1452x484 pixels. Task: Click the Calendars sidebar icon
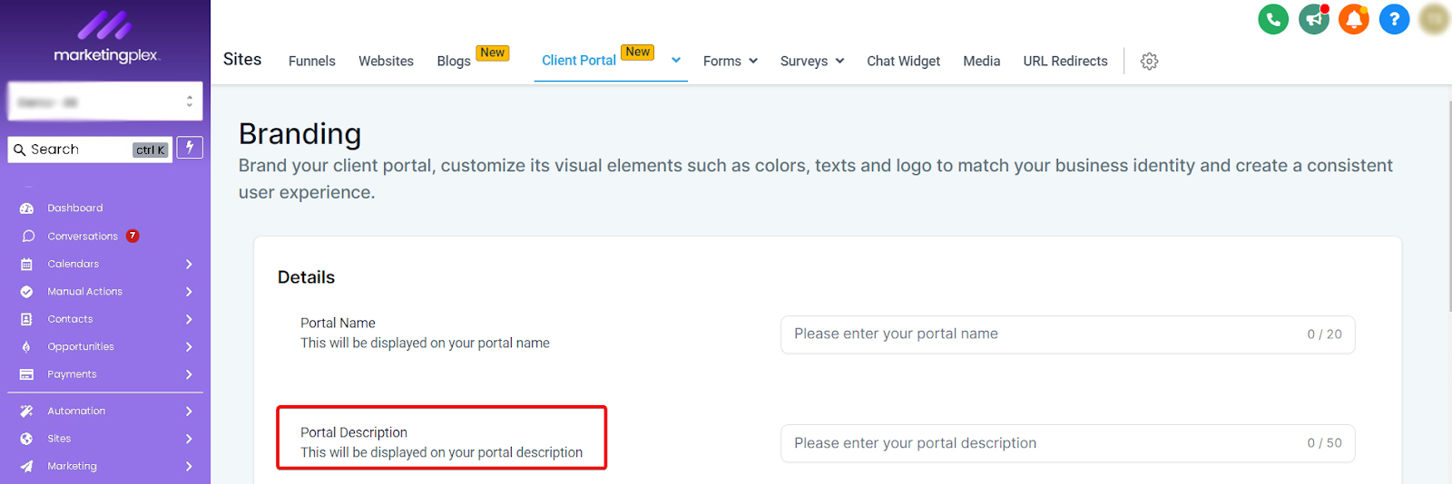26,264
